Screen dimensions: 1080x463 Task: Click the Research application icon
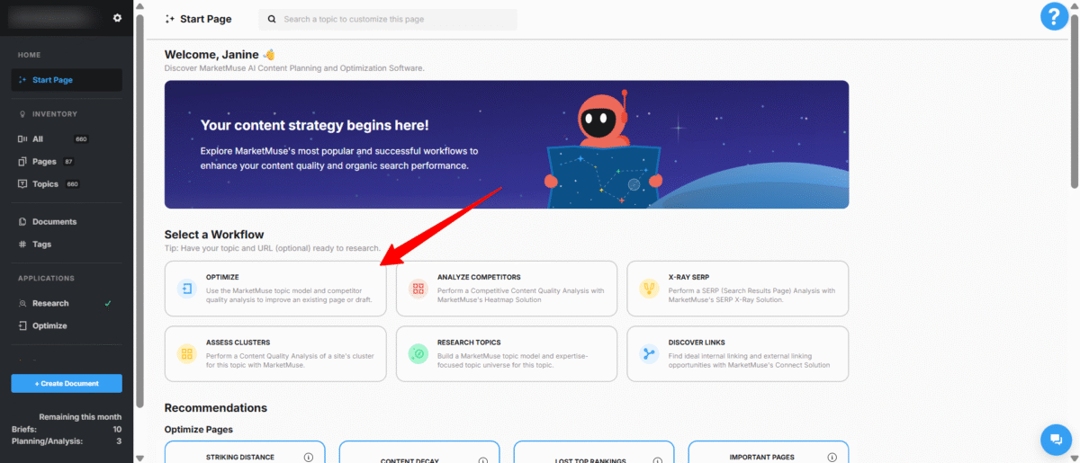click(x=22, y=304)
